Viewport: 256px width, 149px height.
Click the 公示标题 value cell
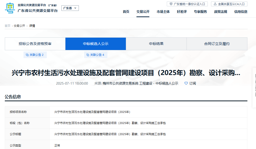point(148,134)
